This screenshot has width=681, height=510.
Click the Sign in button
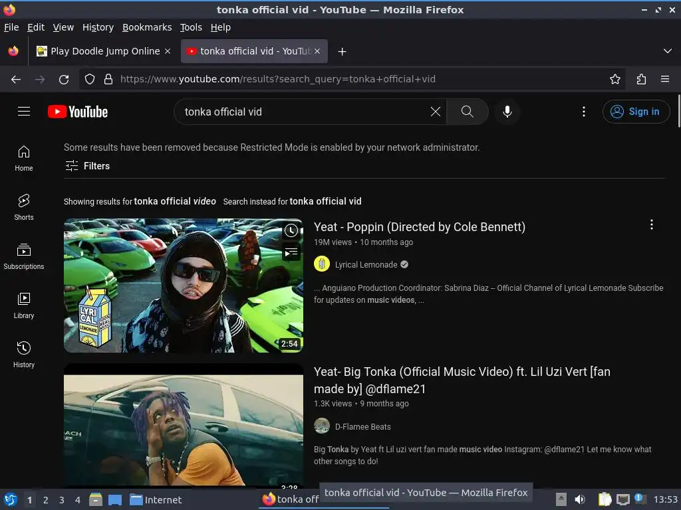pyautogui.click(x=636, y=112)
